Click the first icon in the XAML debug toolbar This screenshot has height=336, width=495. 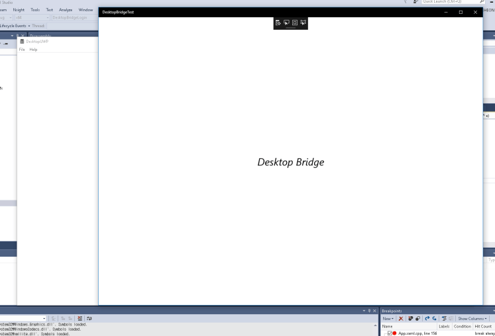[x=278, y=22]
